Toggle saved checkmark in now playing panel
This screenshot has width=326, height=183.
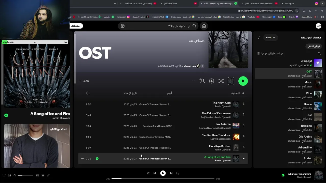6,115
